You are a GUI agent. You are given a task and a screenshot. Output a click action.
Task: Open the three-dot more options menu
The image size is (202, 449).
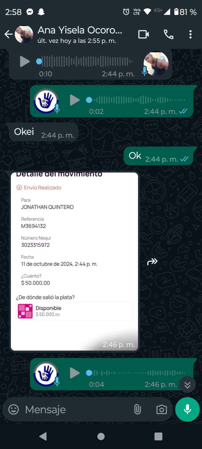[x=190, y=34]
